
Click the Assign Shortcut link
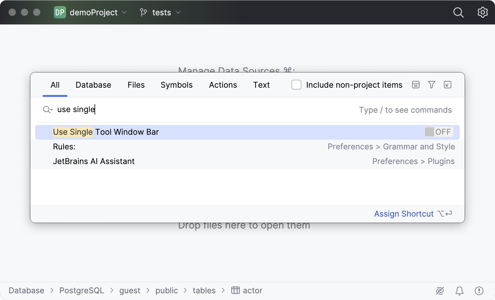point(404,214)
